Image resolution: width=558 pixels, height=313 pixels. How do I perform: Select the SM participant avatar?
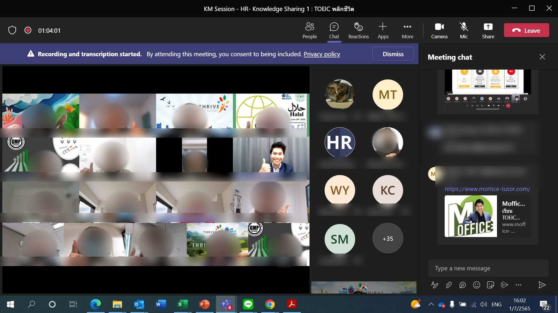click(x=340, y=239)
